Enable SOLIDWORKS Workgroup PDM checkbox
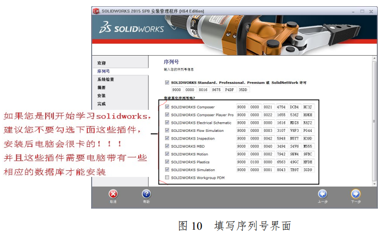Viewport: 385px width, 234px height. point(167,177)
